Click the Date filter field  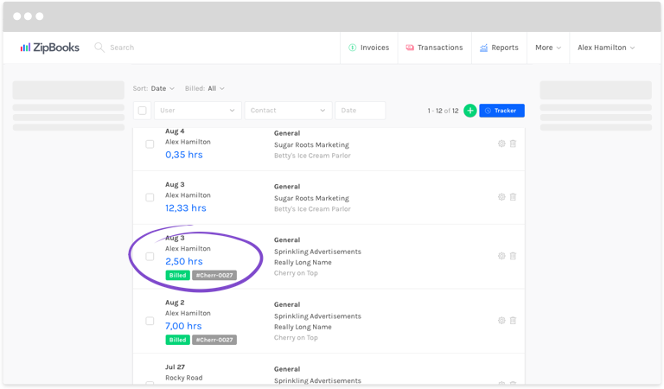click(361, 111)
